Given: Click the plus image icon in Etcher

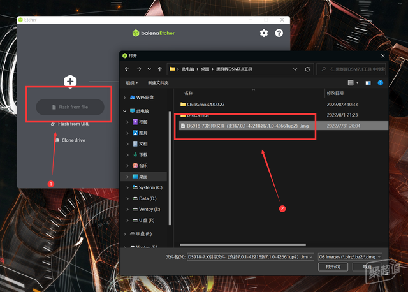Looking at the screenshot, I should 70,82.
